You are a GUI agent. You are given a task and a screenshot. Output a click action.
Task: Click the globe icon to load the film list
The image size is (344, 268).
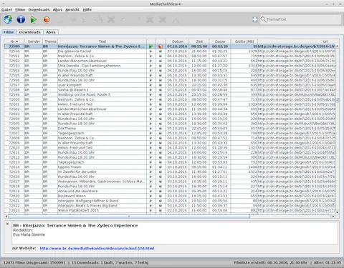pos(8,19)
